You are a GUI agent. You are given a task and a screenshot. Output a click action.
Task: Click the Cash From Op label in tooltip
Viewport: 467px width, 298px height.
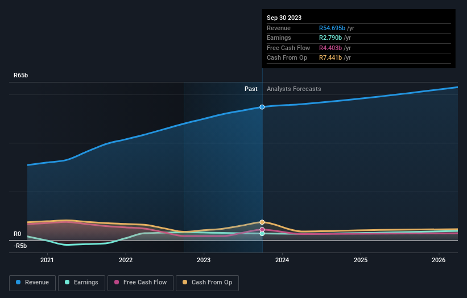click(x=287, y=58)
